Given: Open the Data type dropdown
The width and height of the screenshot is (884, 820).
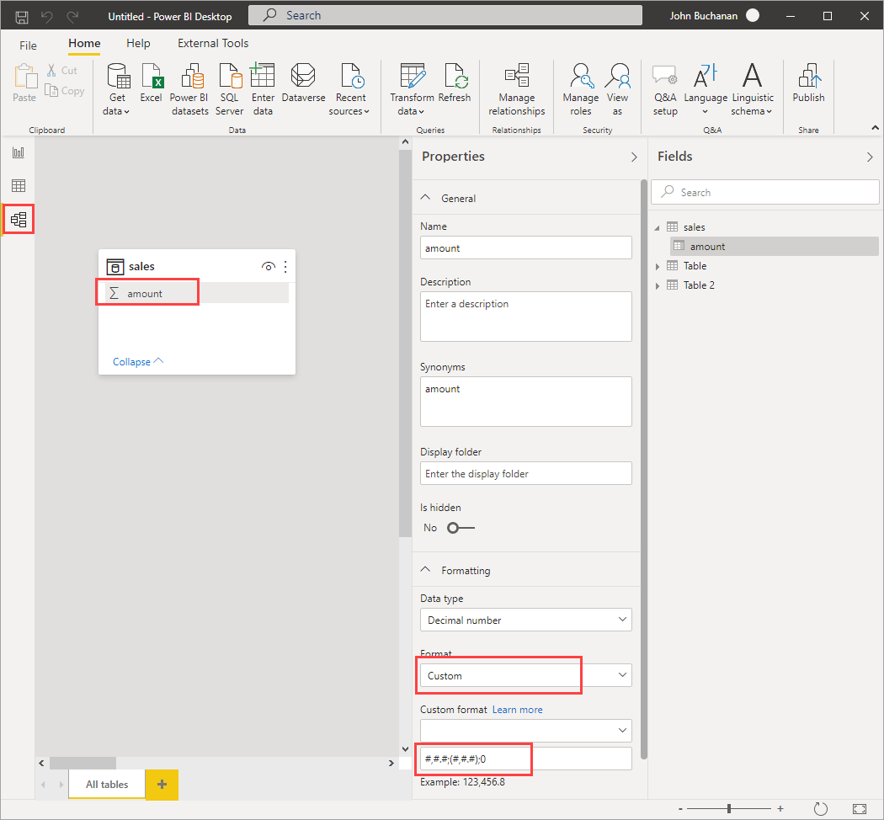Looking at the screenshot, I should pyautogui.click(x=526, y=620).
